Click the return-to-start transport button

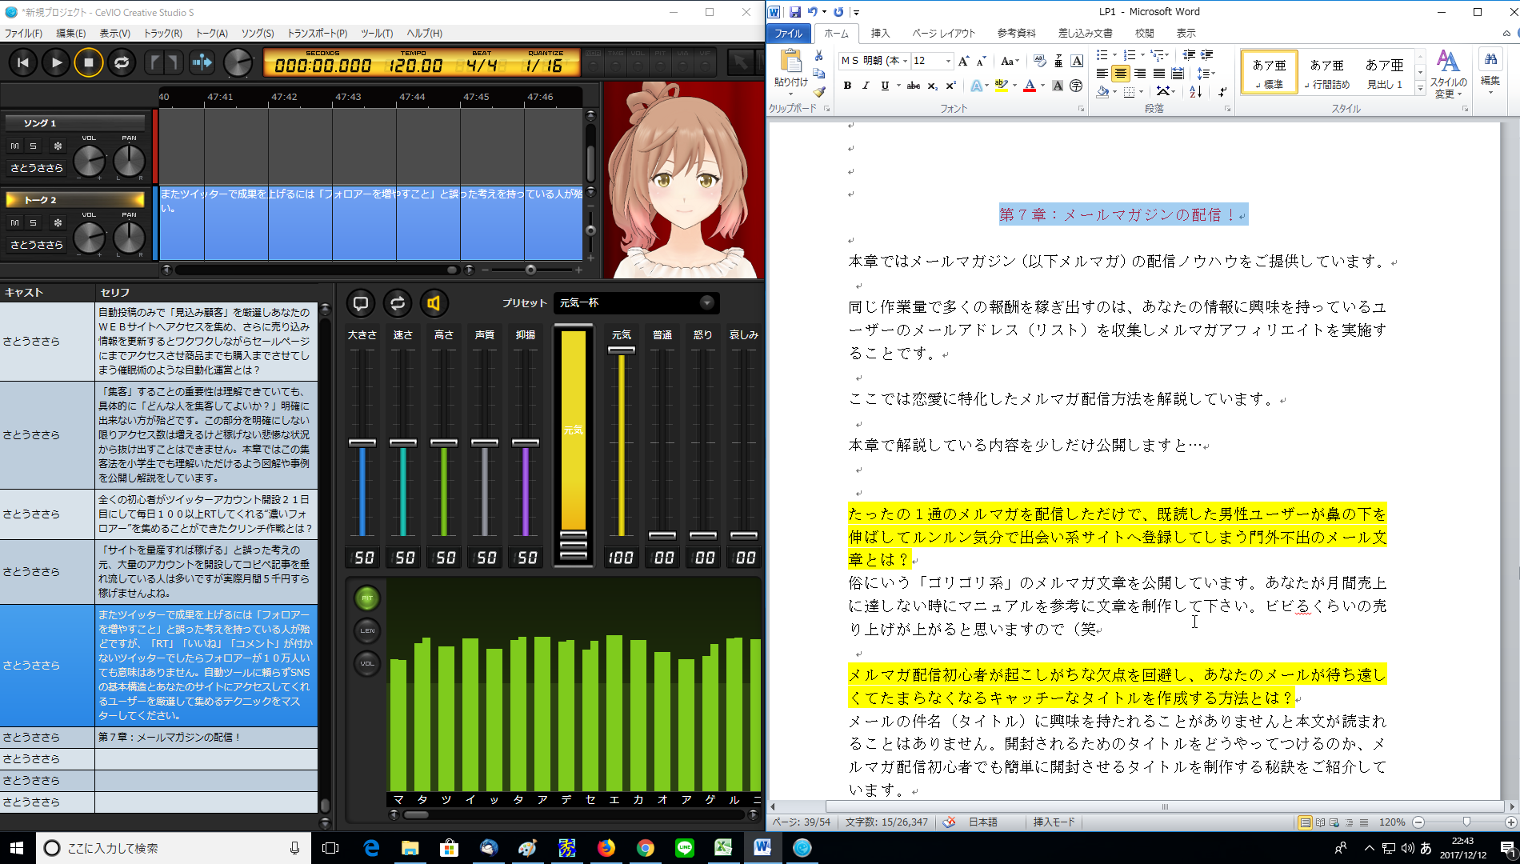click(23, 62)
